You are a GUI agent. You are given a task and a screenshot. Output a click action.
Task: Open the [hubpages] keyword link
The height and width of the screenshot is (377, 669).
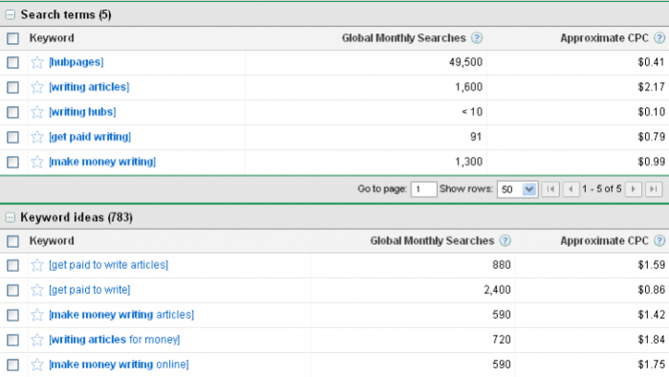point(76,62)
